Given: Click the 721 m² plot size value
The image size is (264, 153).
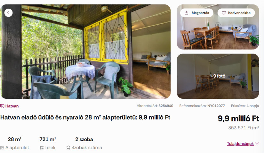Looking at the screenshot, I should click(x=48, y=139).
